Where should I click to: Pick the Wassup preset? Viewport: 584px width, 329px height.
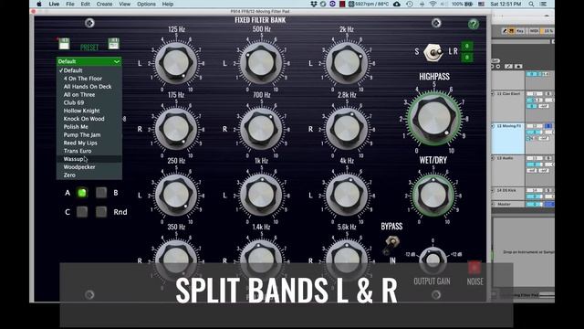(x=89, y=159)
